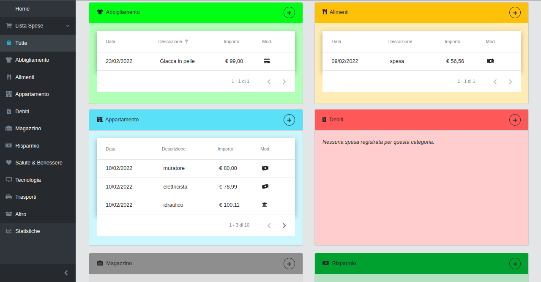This screenshot has height=282, width=541.
Task: Click the Magazzino card header title
Action: click(119, 263)
